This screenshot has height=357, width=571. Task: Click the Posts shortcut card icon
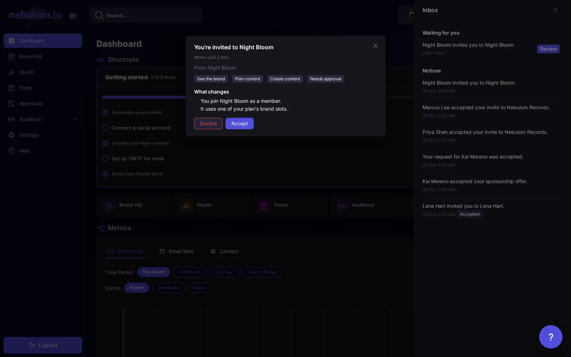[264, 205]
